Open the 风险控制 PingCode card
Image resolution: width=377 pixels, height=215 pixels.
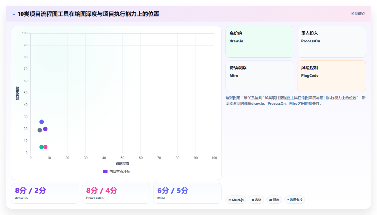pos(332,76)
